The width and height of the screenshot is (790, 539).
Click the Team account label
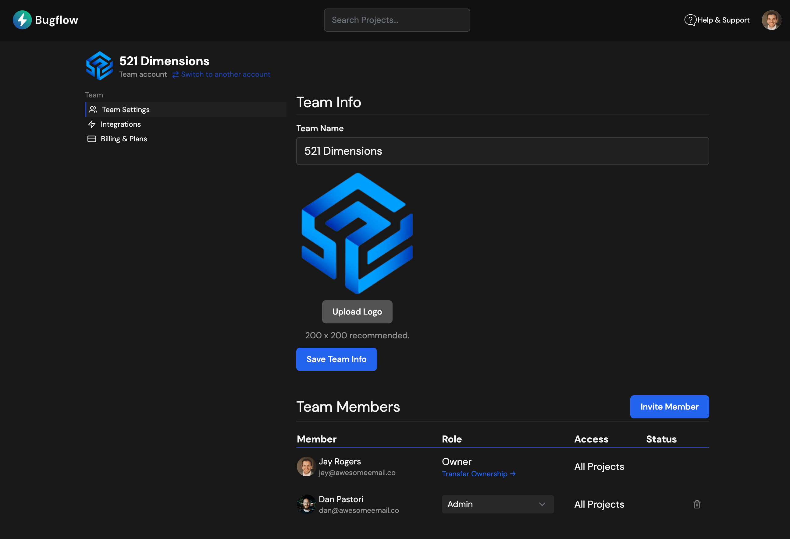143,74
